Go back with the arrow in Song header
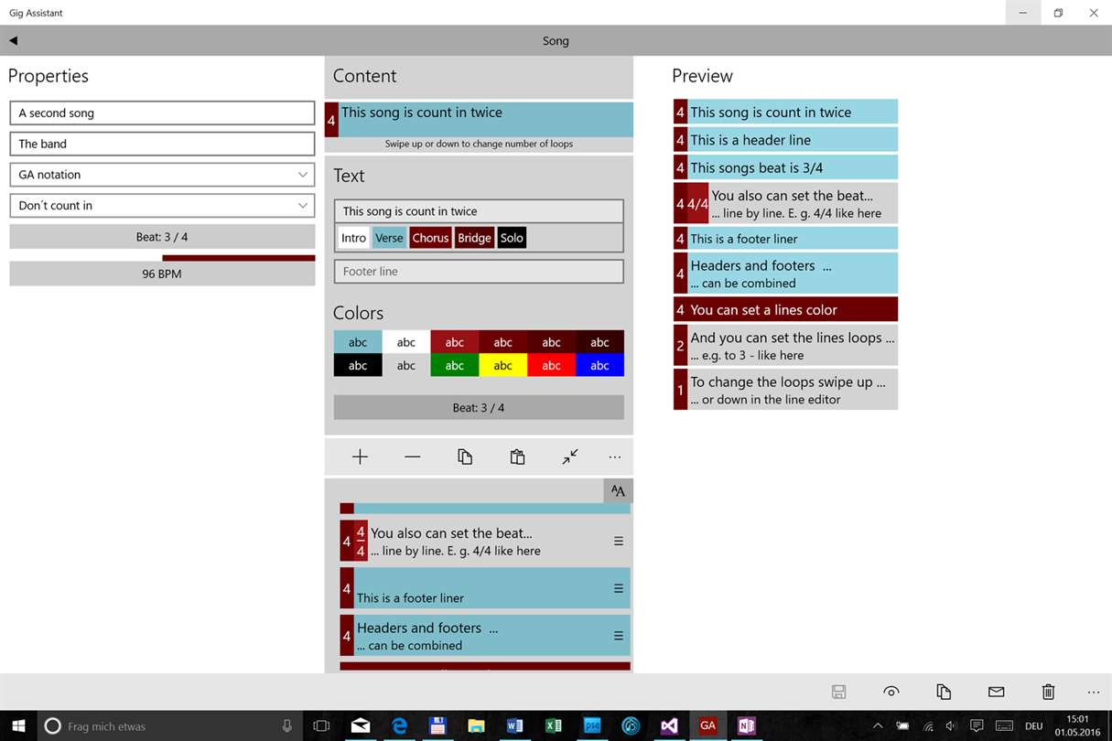Viewport: 1112px width, 741px height. (13, 40)
